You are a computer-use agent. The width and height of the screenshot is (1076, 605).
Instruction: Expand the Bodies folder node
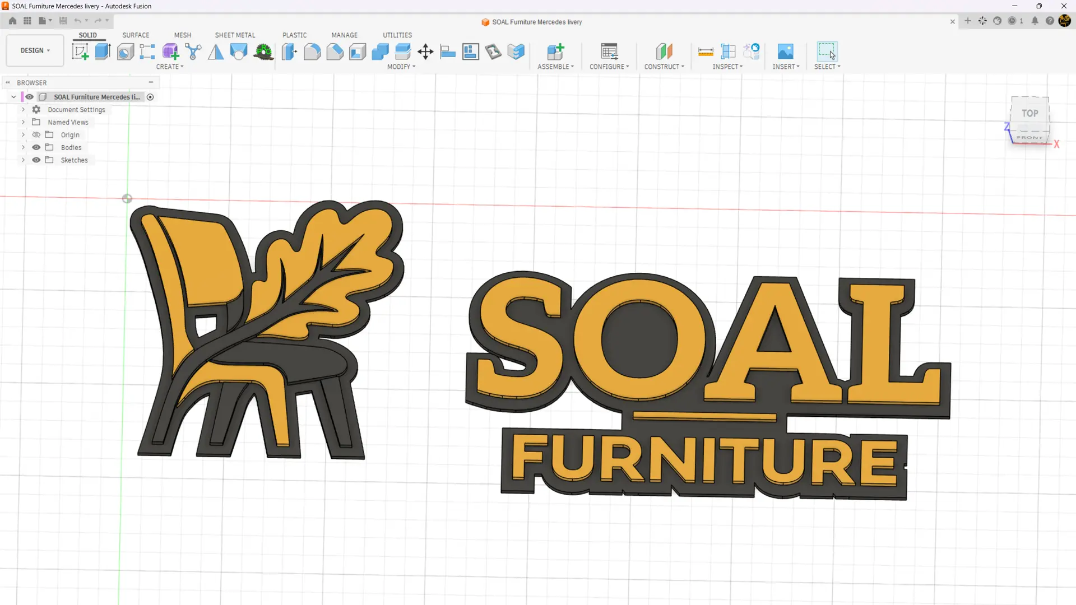point(23,147)
